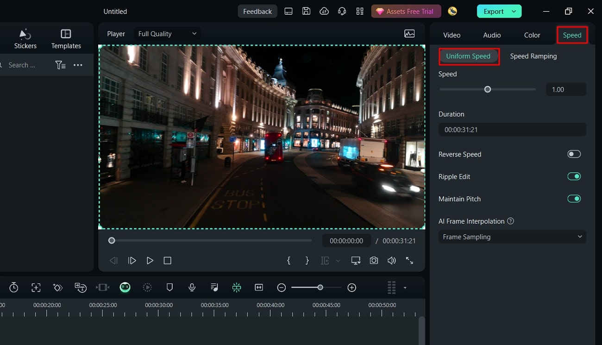
Task: Switch to the Color tab
Action: [532, 35]
